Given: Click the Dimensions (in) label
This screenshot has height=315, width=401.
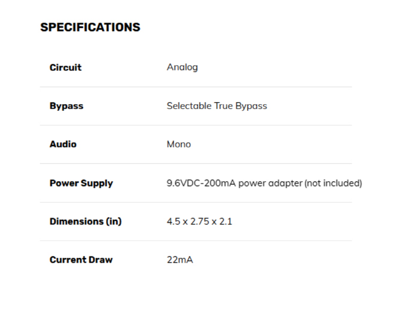Looking at the screenshot, I should point(86,221).
